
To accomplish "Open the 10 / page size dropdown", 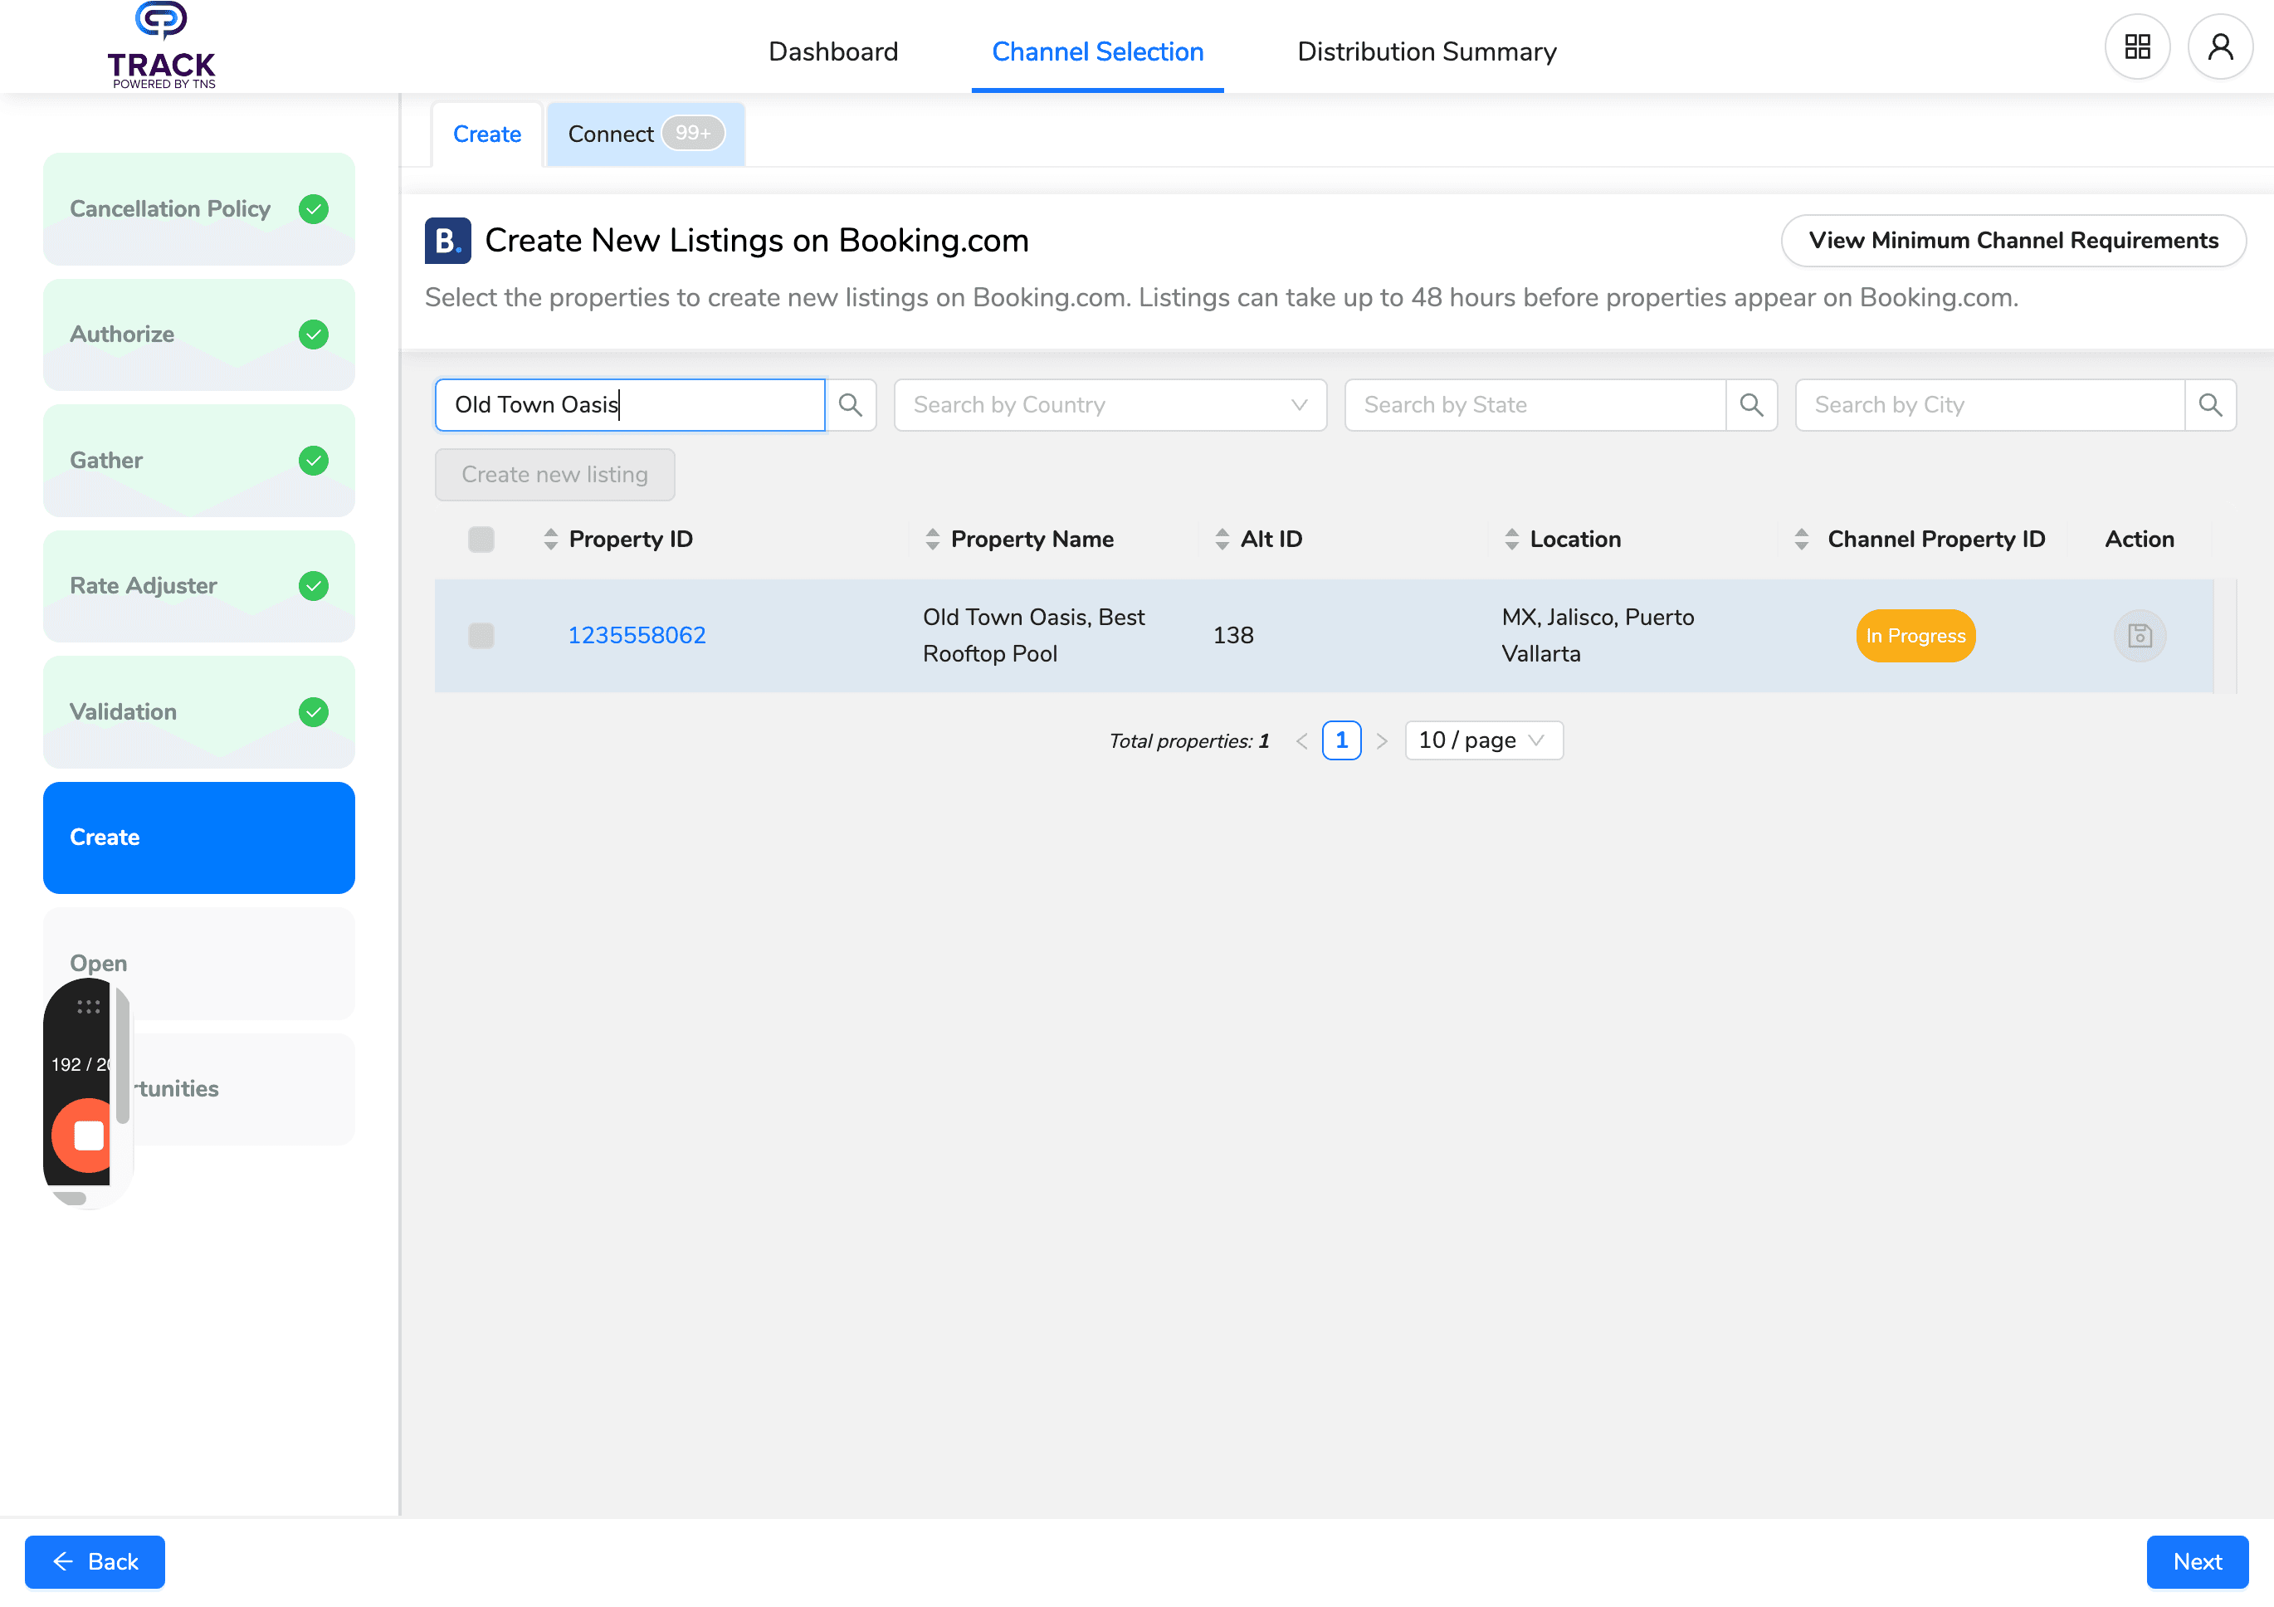I will [1484, 741].
